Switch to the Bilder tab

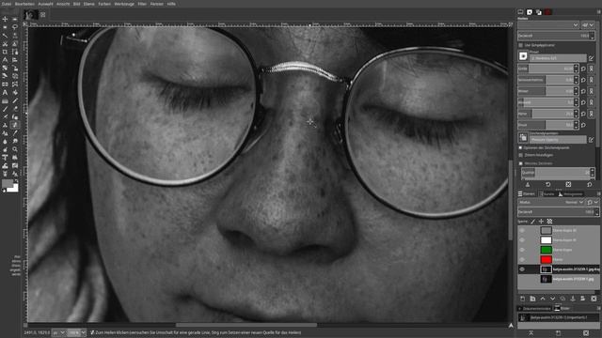click(x=562, y=309)
